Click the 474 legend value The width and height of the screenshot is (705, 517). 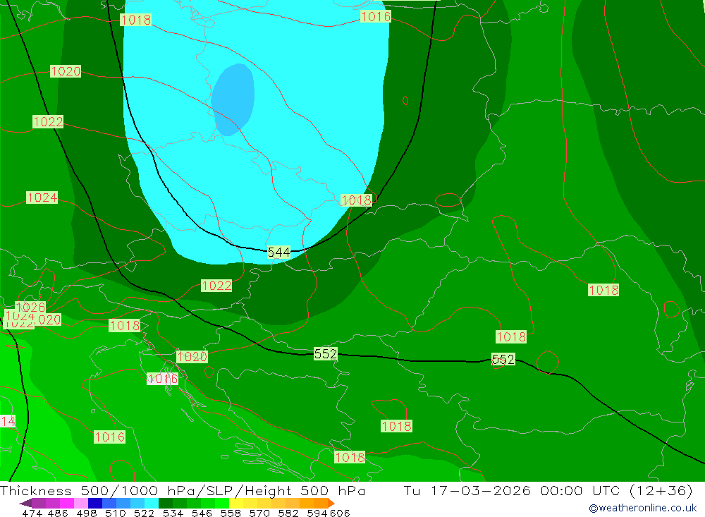click(32, 513)
